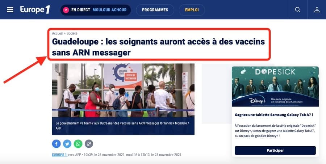Open the Société breadcrumb link
The image size is (326, 164).
coord(72,33)
